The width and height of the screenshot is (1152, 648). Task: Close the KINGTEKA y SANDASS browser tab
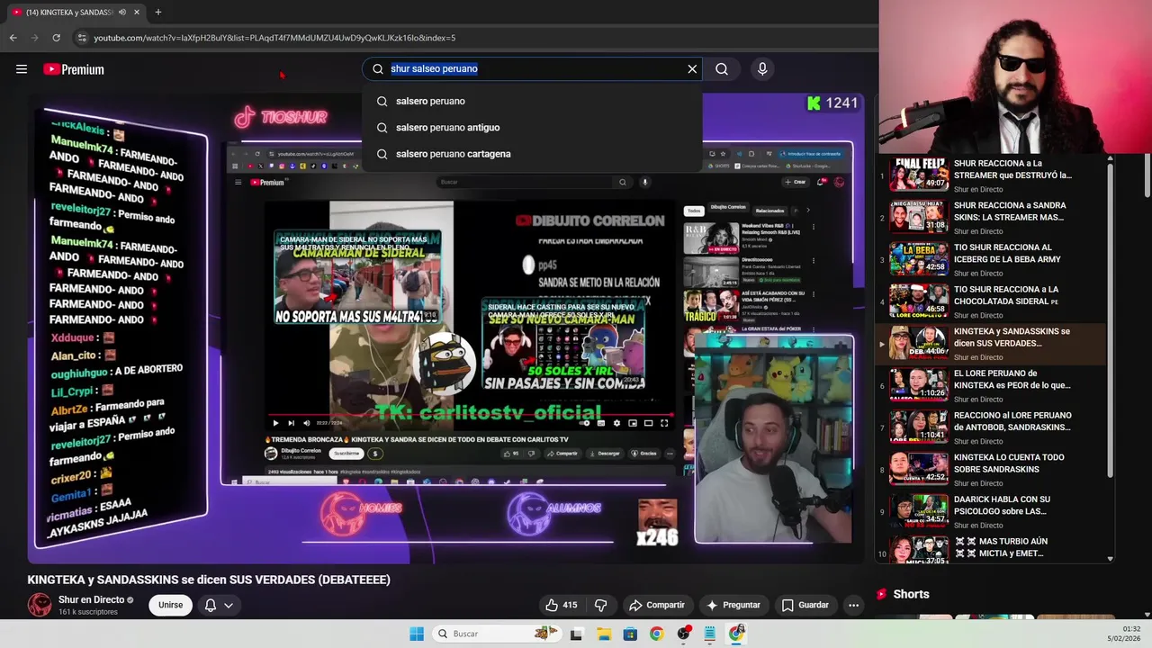137,12
